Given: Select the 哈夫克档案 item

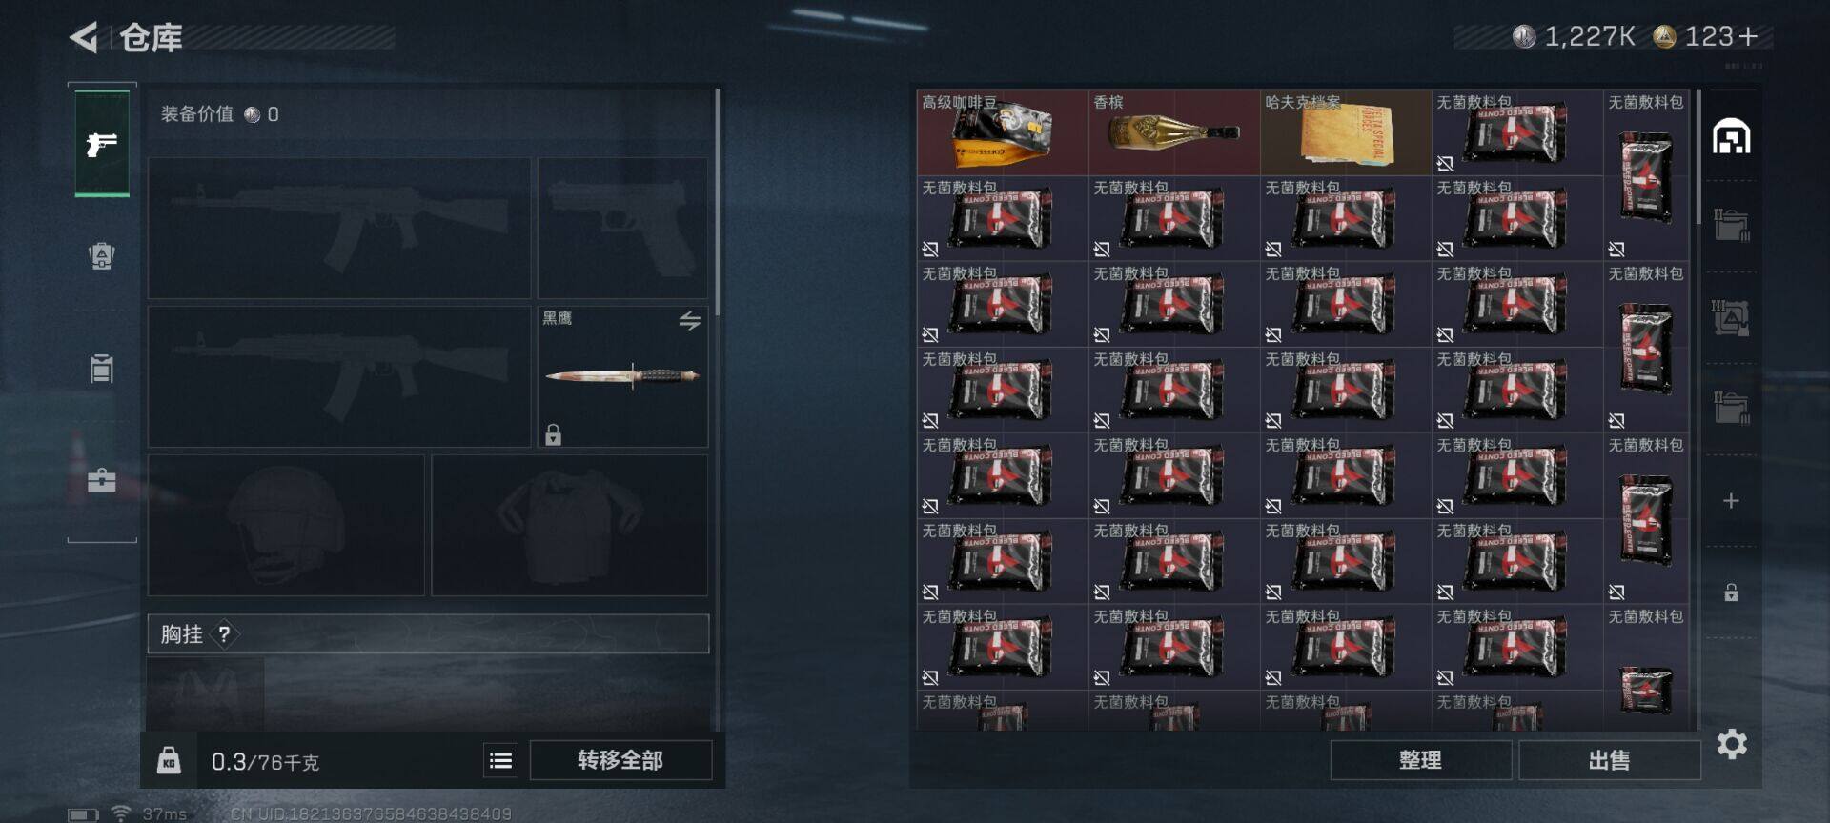Looking at the screenshot, I should (x=1346, y=132).
